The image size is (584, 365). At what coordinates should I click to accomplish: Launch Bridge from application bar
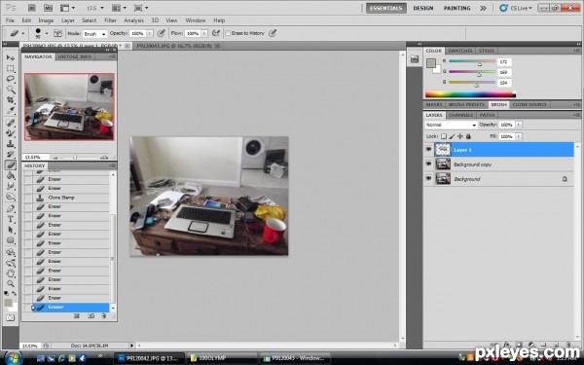click(x=32, y=8)
